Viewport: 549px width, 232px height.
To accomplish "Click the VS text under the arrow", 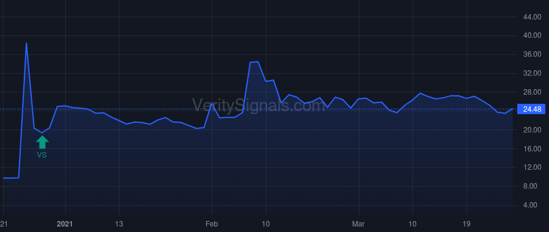I will (42, 154).
